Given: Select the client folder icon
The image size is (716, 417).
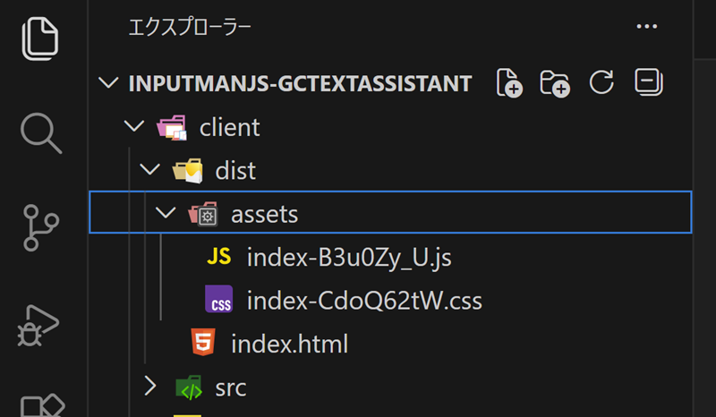Looking at the screenshot, I should (172, 127).
